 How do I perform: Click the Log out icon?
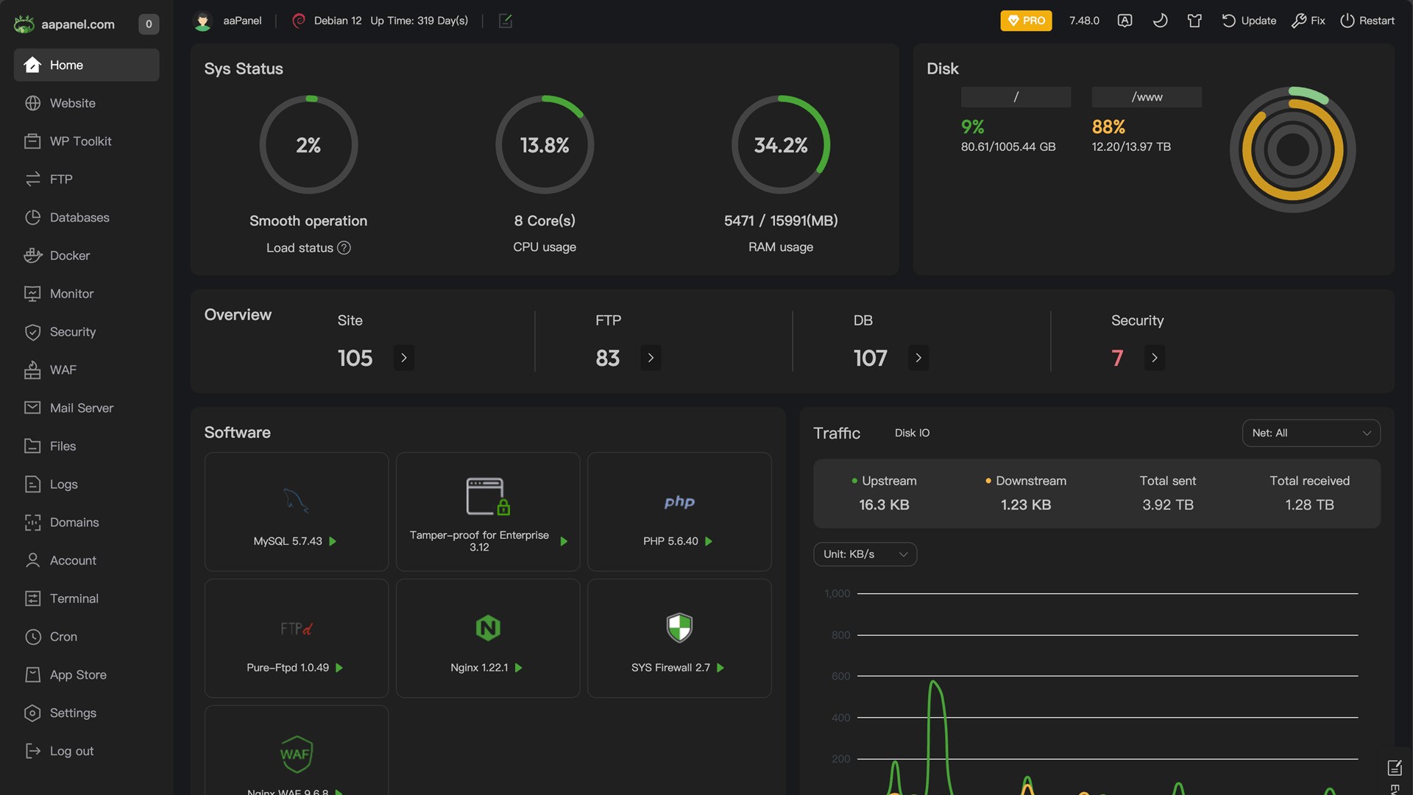32,751
